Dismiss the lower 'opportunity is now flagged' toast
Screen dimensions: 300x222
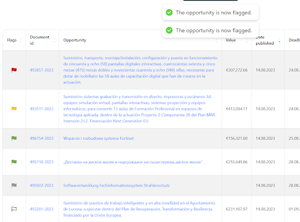[210, 31]
